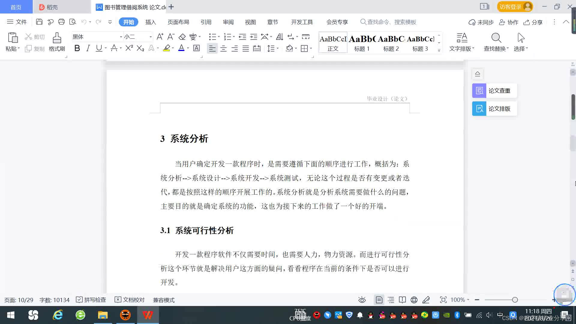Switch to the 插入 ribbon tab
The image size is (576, 324).
(151, 22)
